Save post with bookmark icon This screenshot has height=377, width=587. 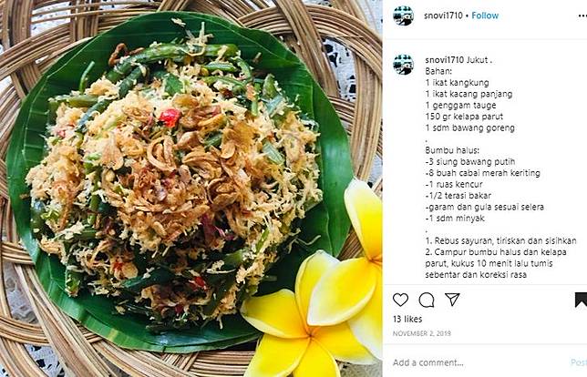coord(582,300)
